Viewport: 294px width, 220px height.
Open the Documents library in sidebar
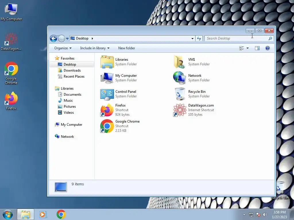tap(70, 95)
